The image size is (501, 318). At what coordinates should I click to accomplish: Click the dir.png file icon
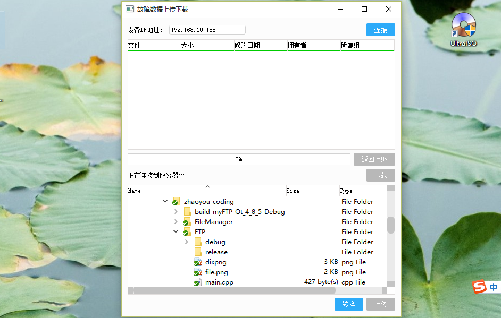(x=198, y=262)
